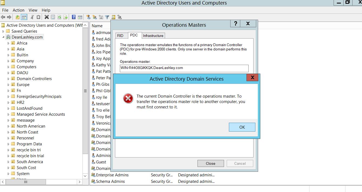Screen dimensions: 362x192
Task: Expand the Domain Controllers tree node
Action: (8, 79)
